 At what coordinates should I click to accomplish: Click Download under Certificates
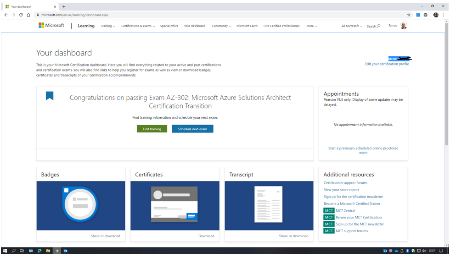[206, 236]
